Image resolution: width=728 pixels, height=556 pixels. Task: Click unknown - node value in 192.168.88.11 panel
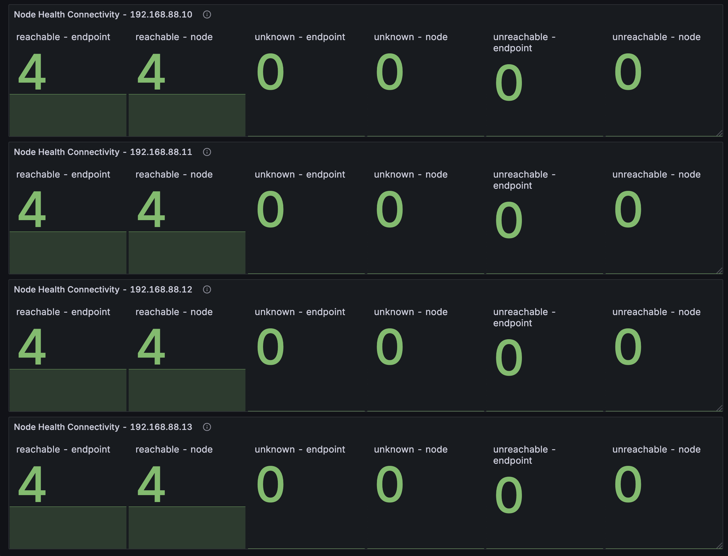pyautogui.click(x=389, y=210)
